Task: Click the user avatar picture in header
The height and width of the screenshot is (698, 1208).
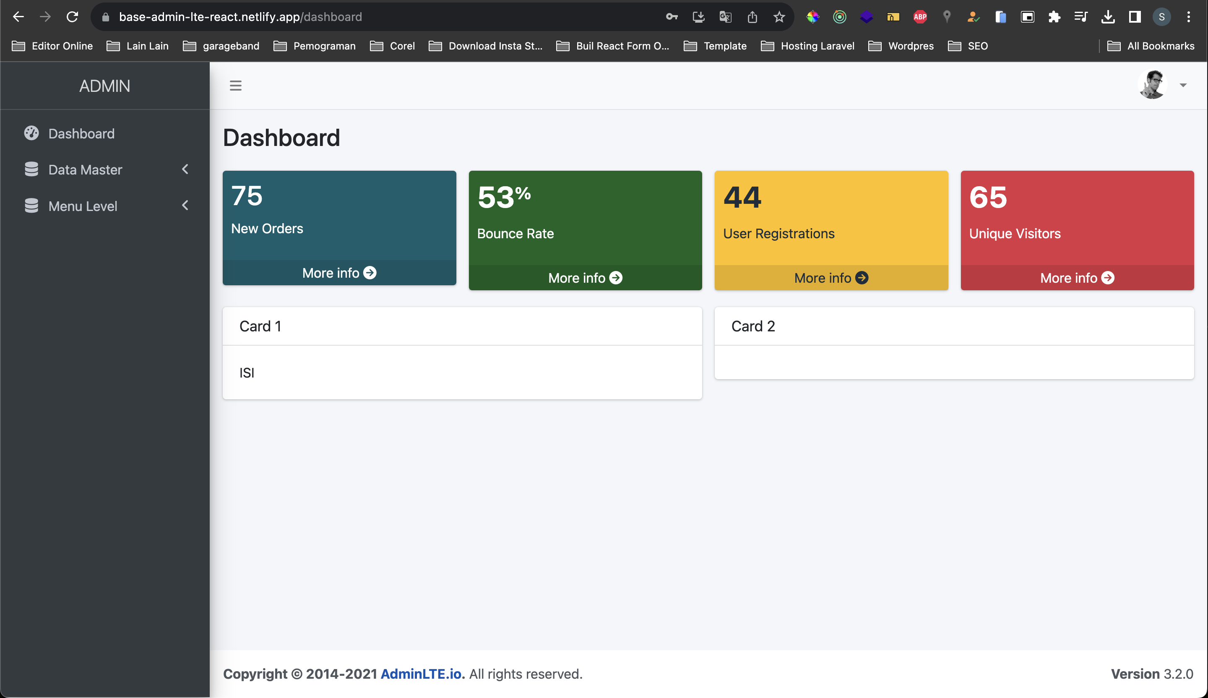Action: pyautogui.click(x=1152, y=85)
